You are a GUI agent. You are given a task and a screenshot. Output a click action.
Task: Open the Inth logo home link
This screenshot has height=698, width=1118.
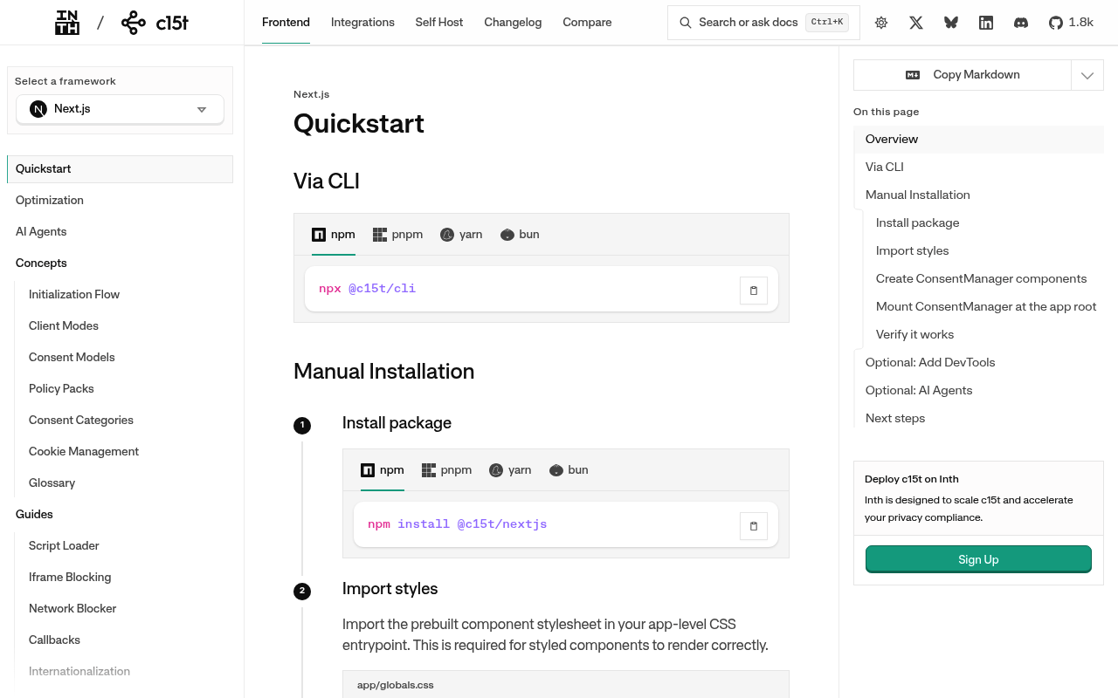[67, 23]
